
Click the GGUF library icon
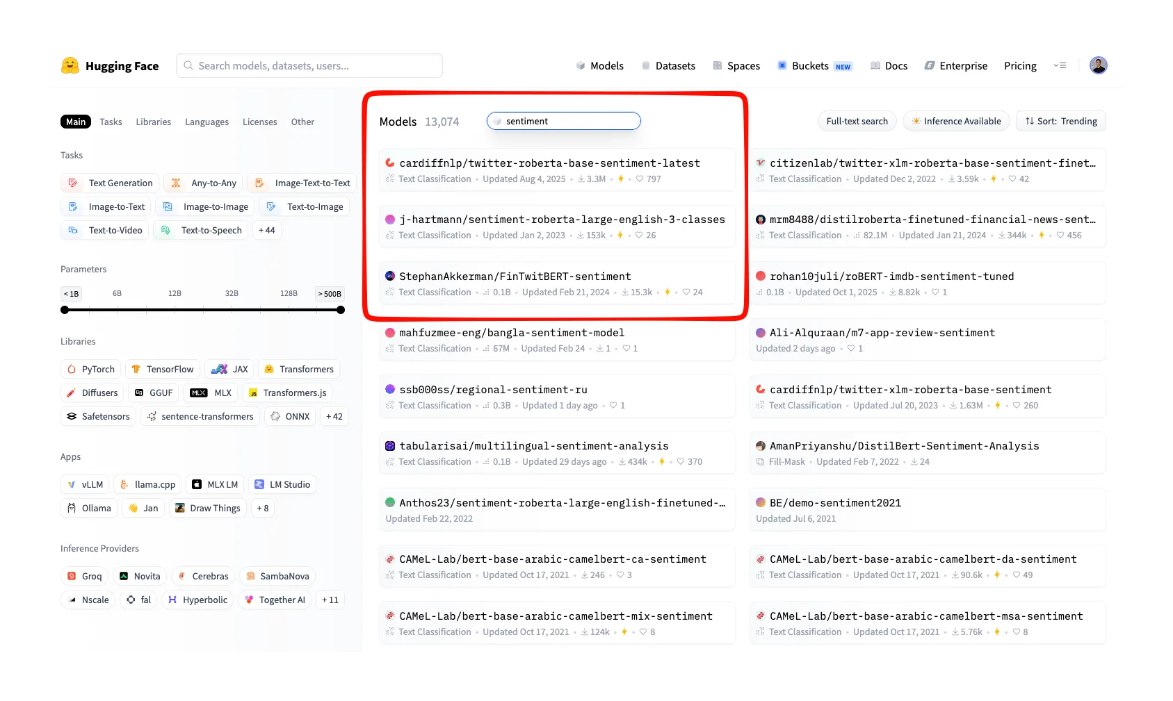[x=139, y=393]
